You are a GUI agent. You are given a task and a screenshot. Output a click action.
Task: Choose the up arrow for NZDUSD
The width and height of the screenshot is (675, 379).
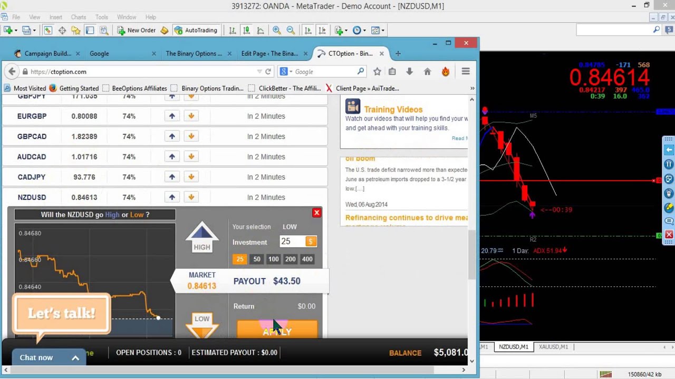[172, 197]
